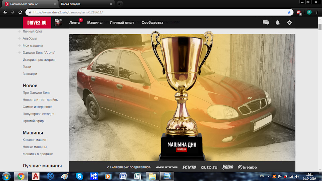Image resolution: width=322 pixels, height=181 pixels.
Task: Open the Сообщества menu
Action: (152, 22)
